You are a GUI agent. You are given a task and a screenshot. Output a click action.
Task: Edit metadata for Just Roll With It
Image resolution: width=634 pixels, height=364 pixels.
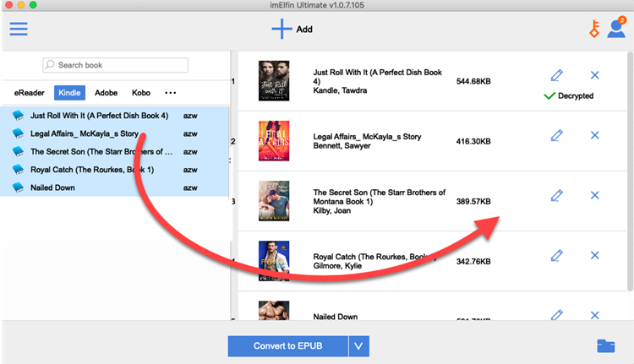point(557,75)
